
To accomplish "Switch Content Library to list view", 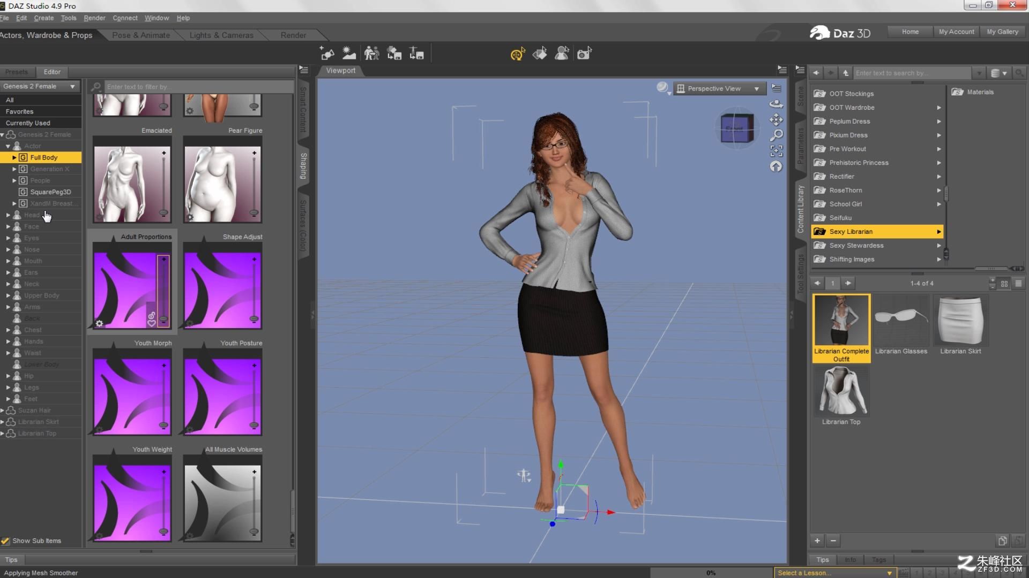I will pyautogui.click(x=1018, y=284).
